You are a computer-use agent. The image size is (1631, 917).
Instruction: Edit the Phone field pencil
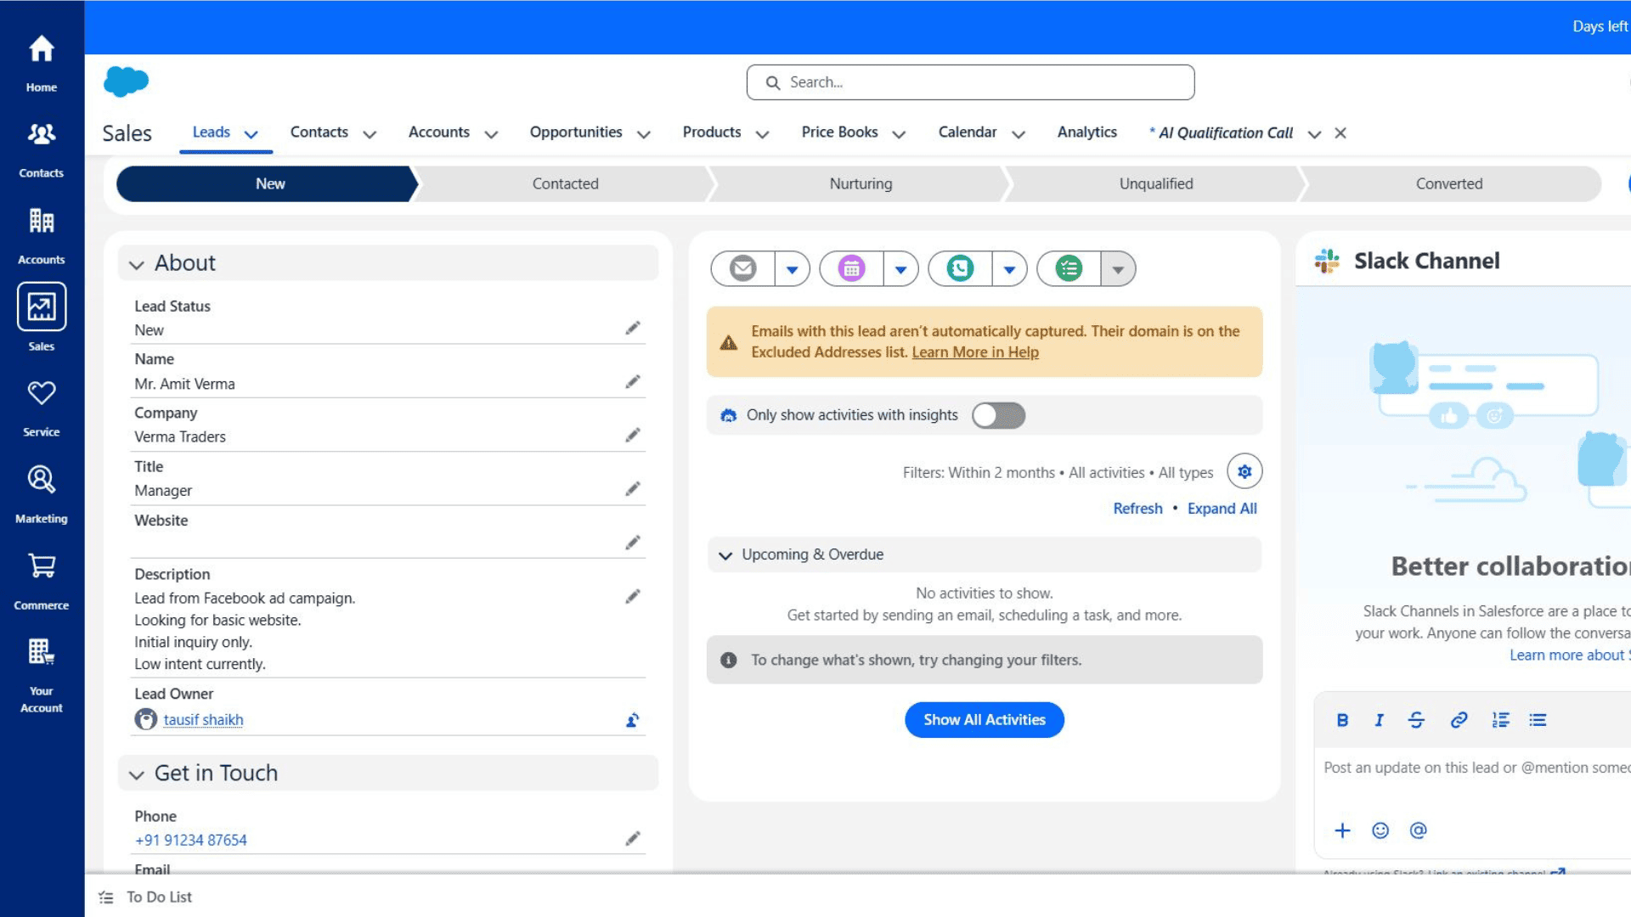click(633, 838)
